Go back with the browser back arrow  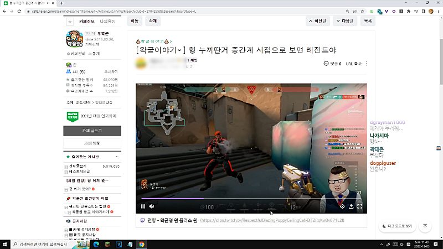click(x=4, y=11)
